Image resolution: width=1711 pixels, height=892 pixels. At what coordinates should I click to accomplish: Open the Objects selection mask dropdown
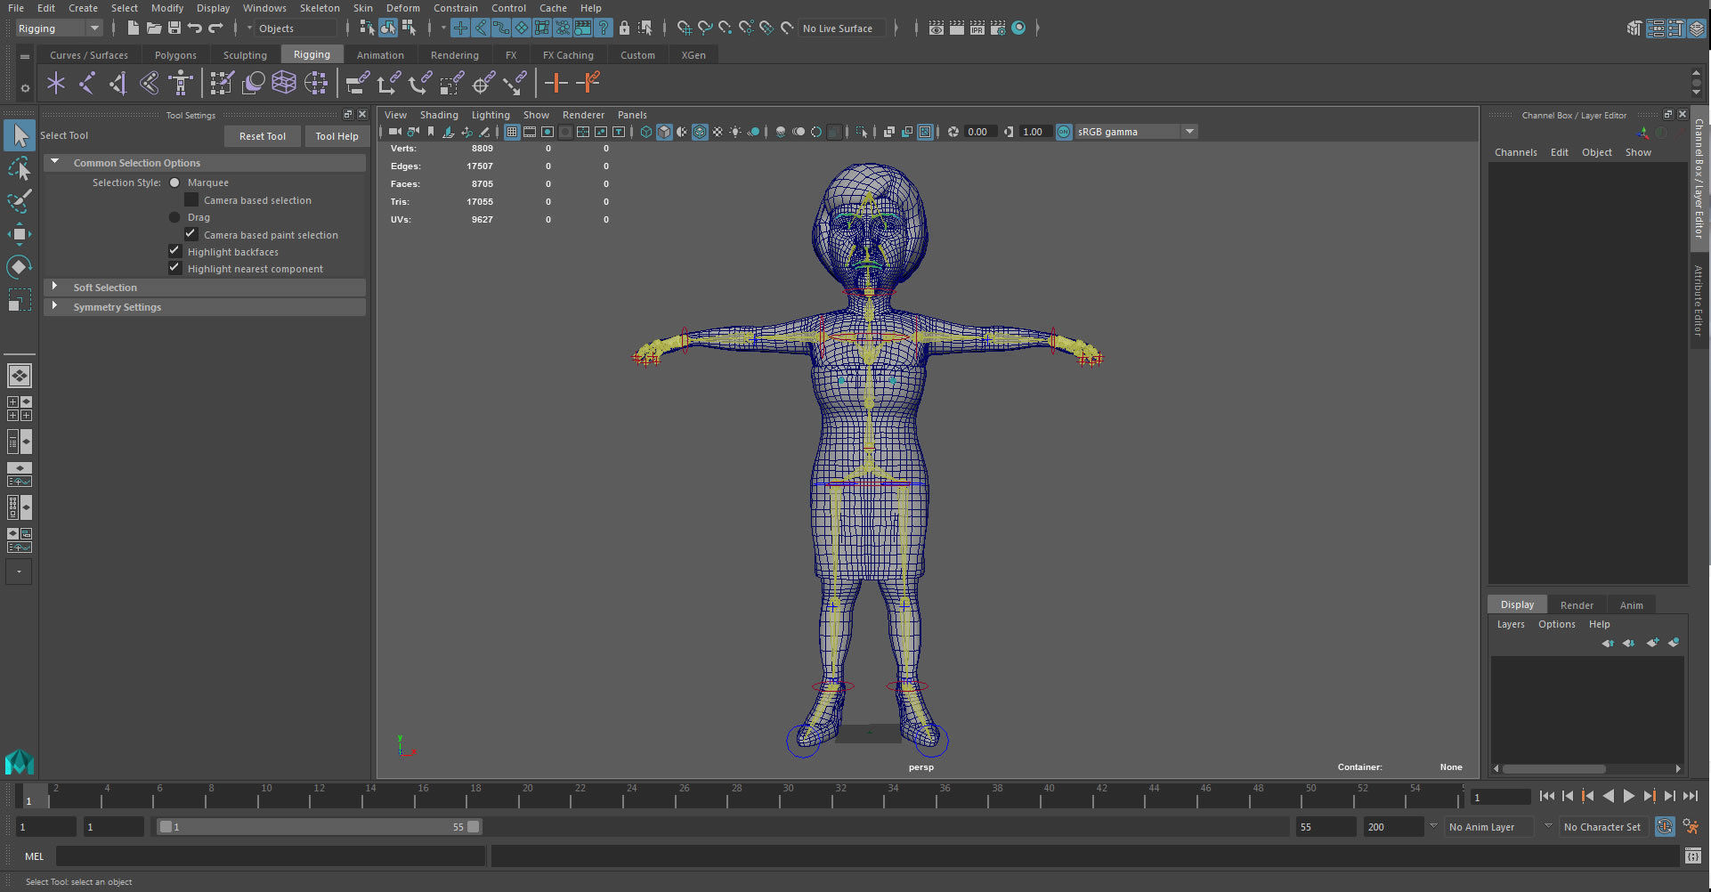(x=294, y=28)
